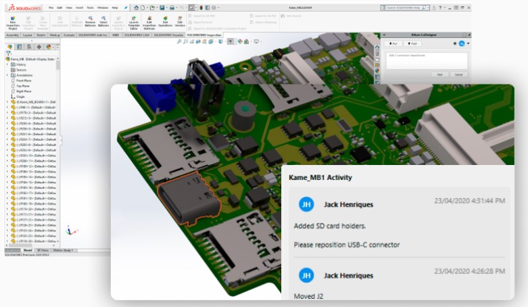
Task: Switch to the SOLIDWORKS CAM tab
Action: click(x=137, y=34)
